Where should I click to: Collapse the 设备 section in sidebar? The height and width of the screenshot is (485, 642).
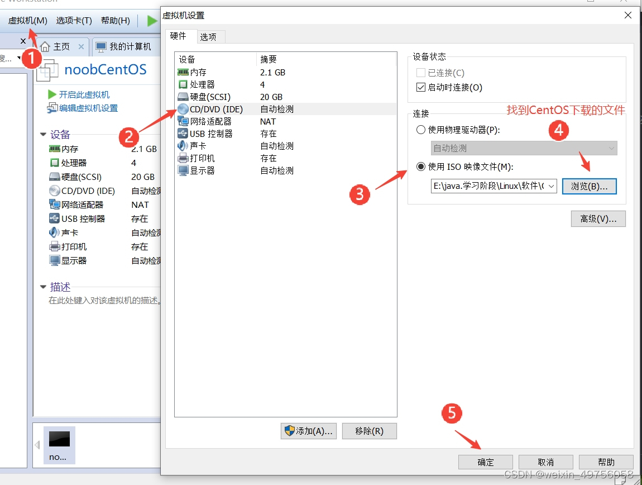[x=44, y=134]
